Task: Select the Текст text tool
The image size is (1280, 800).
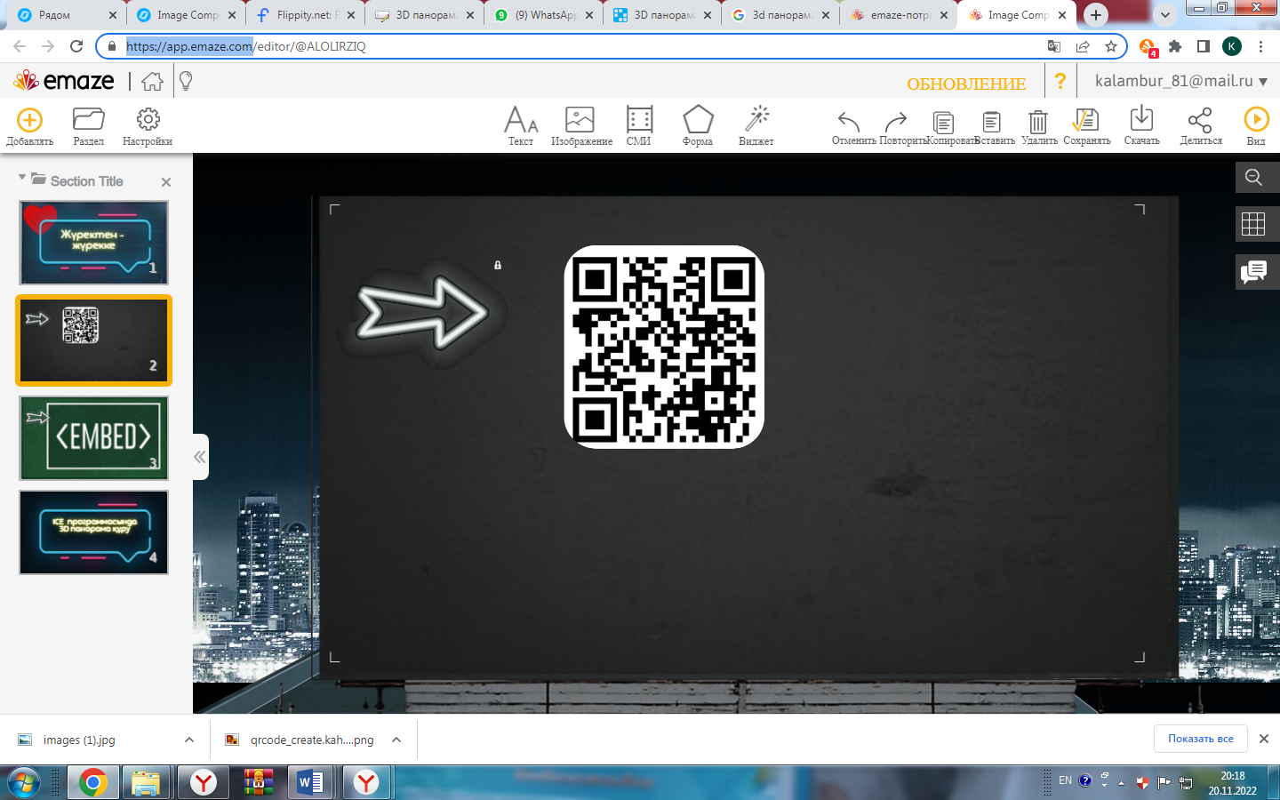Action: (521, 119)
